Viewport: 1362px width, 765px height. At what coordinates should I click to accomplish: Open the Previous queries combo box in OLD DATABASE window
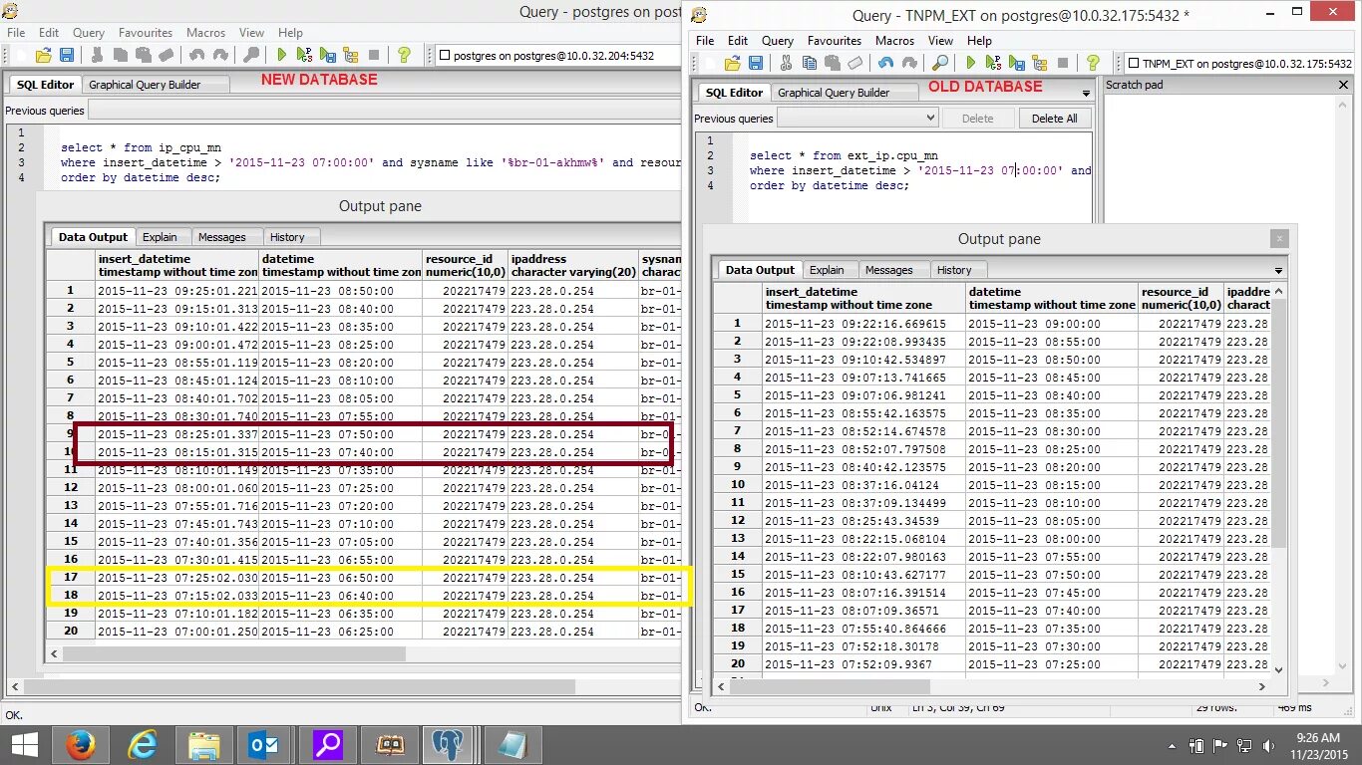click(x=857, y=118)
